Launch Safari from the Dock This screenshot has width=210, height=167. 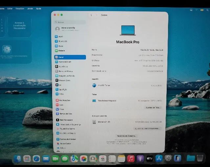click(x=36, y=159)
